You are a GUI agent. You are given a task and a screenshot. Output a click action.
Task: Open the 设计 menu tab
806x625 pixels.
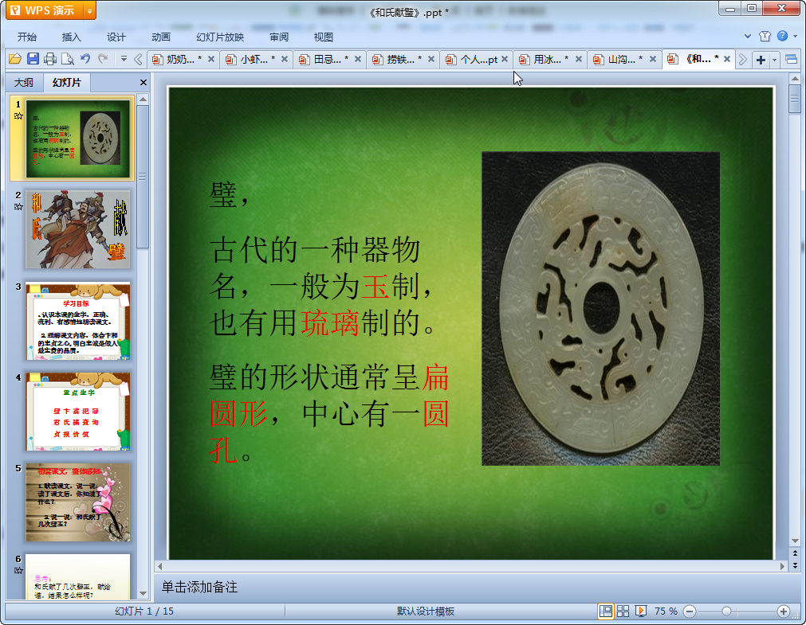point(116,37)
